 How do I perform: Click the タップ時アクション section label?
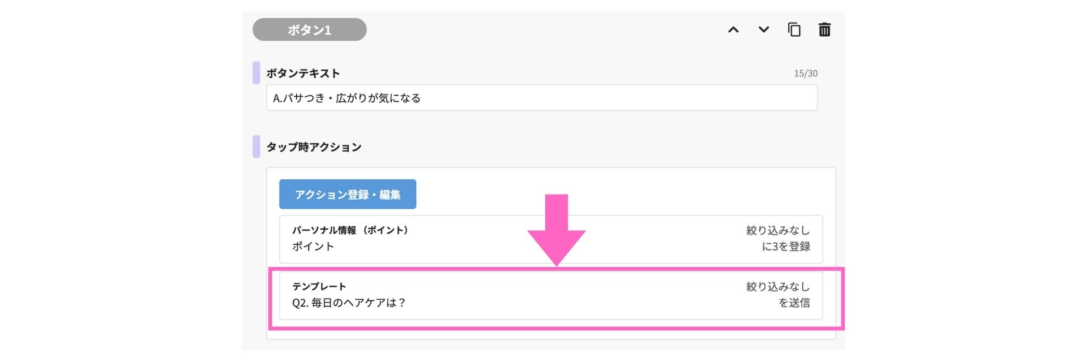tap(314, 147)
